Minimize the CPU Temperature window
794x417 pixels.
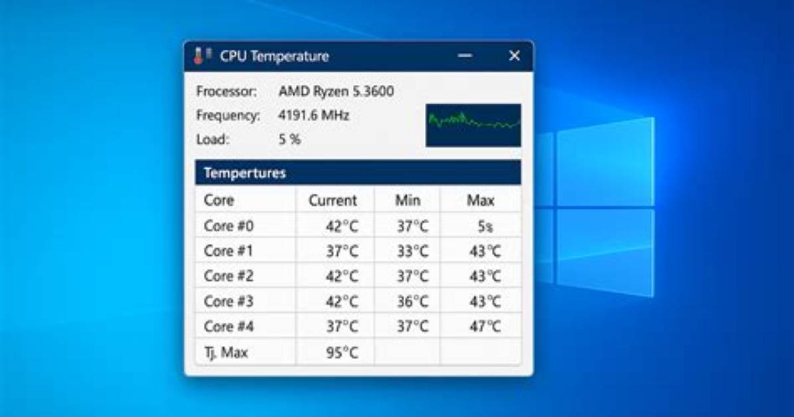click(465, 56)
